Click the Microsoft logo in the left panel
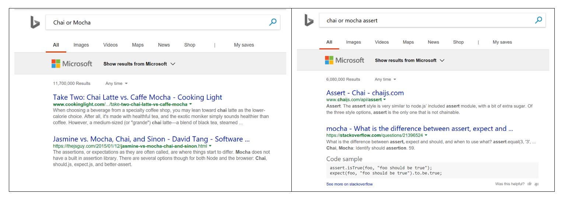This screenshot has width=561, height=198. click(72, 64)
